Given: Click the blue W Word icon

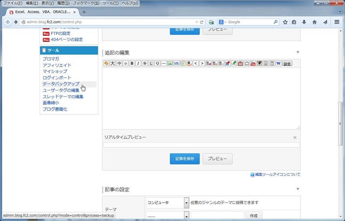Looking at the screenshot, I should tap(278, 63).
